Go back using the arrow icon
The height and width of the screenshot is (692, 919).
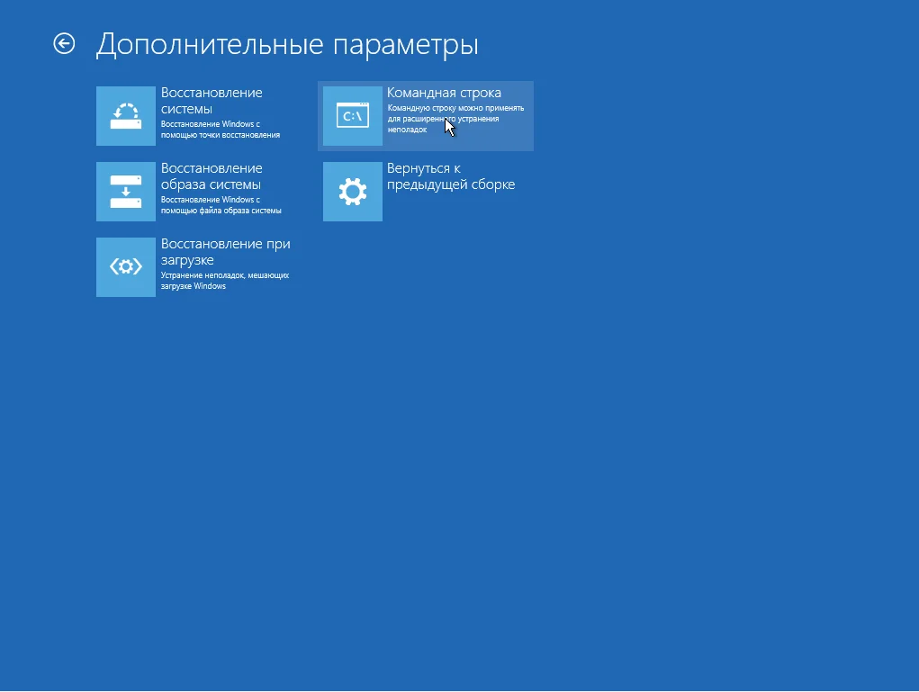64,43
